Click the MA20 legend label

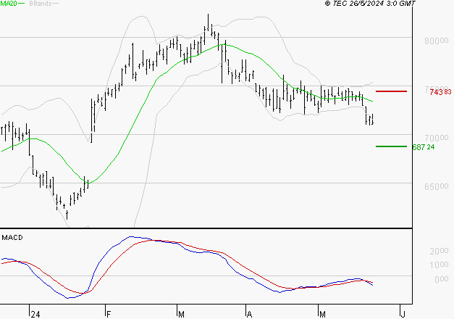pyautogui.click(x=9, y=4)
